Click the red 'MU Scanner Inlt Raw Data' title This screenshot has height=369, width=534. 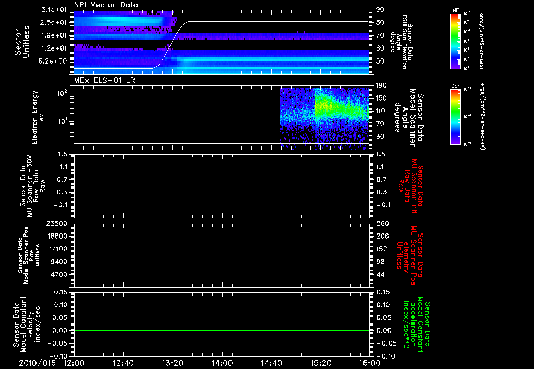[x=412, y=186]
